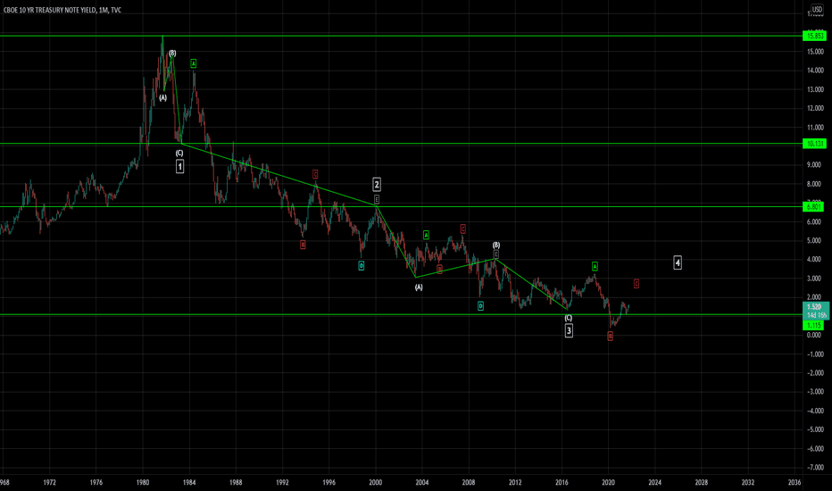Click the 4.000 level on the price axis

[x=814, y=260]
